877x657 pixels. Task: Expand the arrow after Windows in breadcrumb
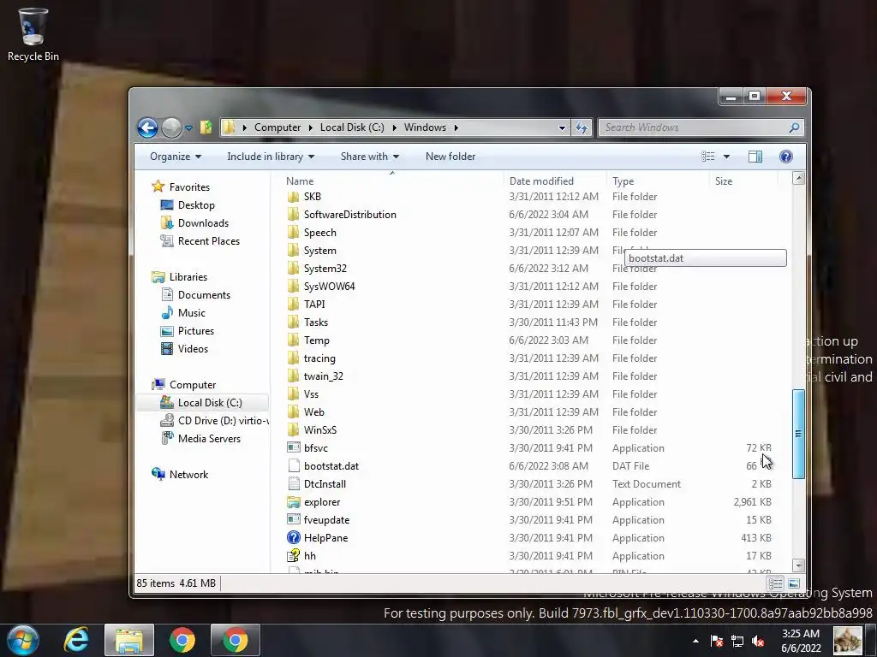(x=456, y=127)
